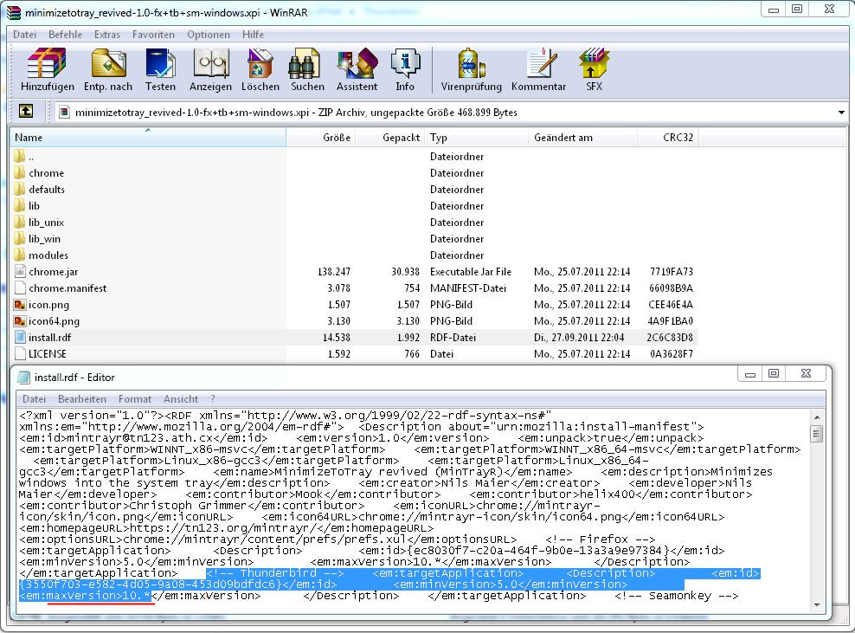This screenshot has height=633, width=855.
Task: Click the chrome folder icon
Action: [x=20, y=173]
